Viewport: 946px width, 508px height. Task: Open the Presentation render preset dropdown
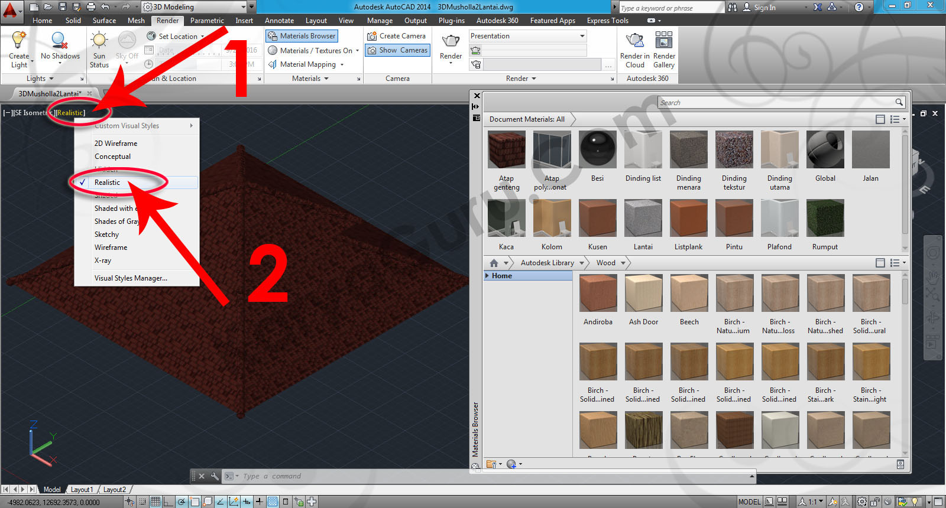[x=527, y=36]
